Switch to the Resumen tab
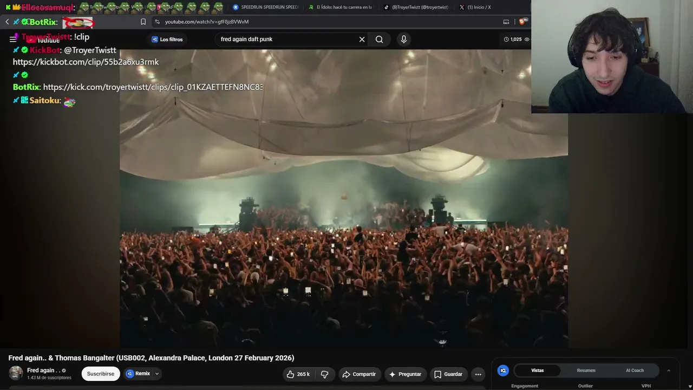 coord(586,370)
